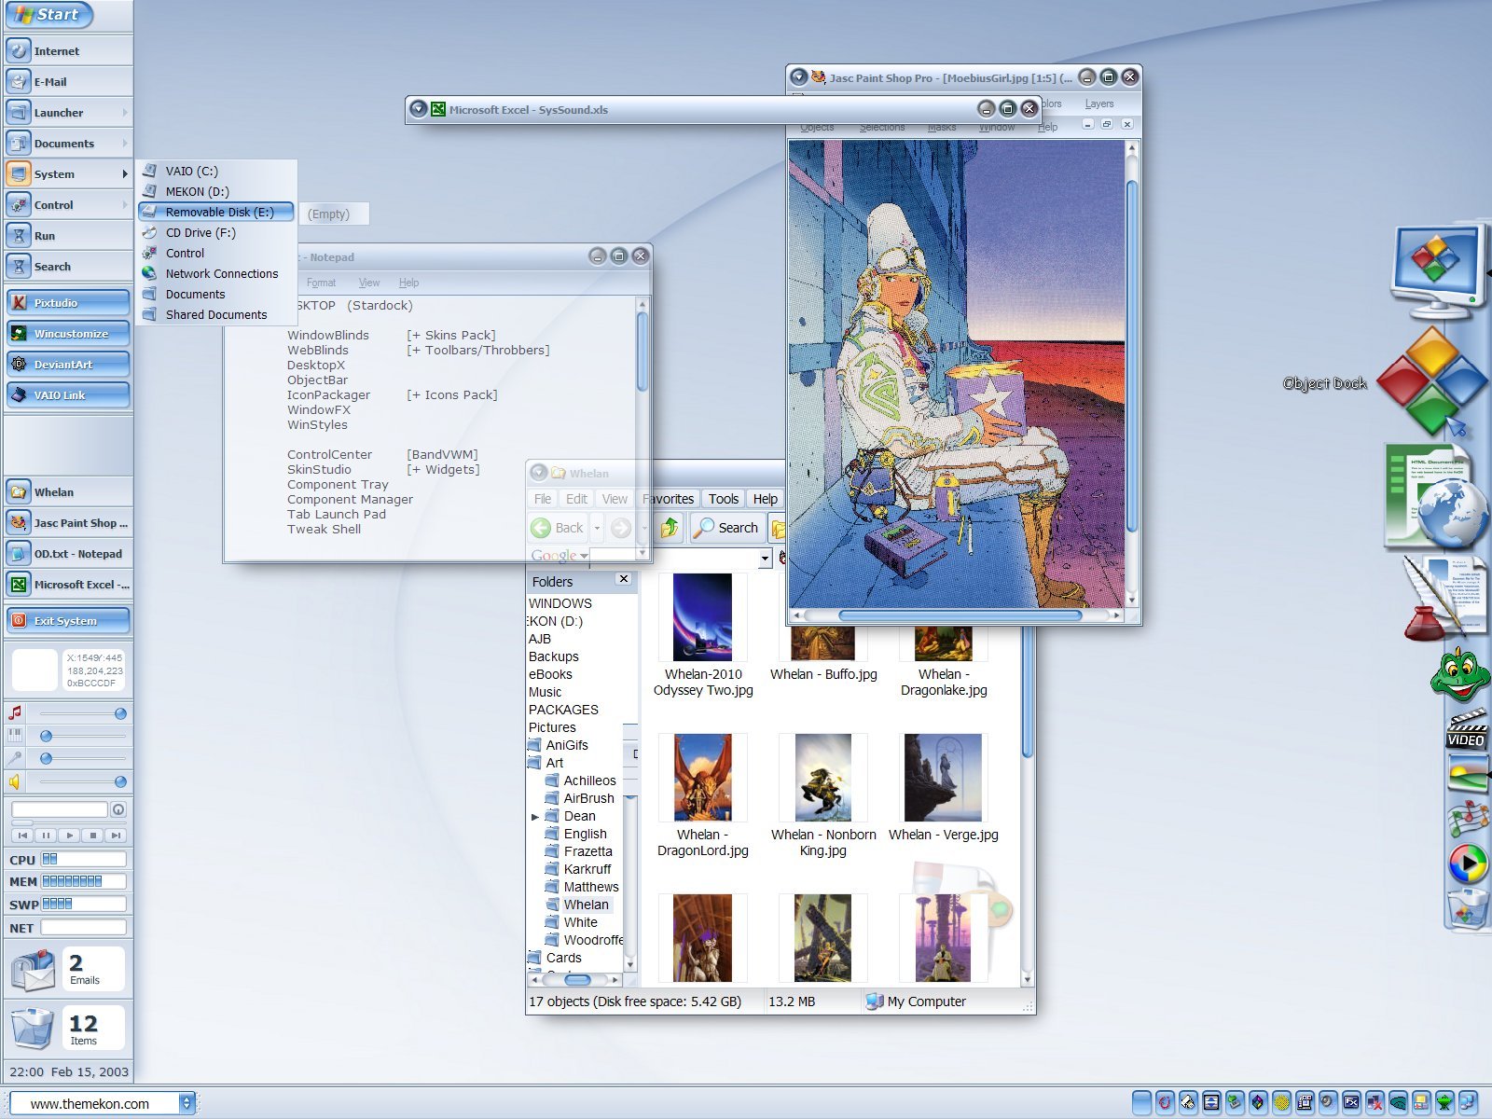Image resolution: width=1492 pixels, height=1119 pixels.
Task: Click the player knob button beside display
Action: [118, 809]
